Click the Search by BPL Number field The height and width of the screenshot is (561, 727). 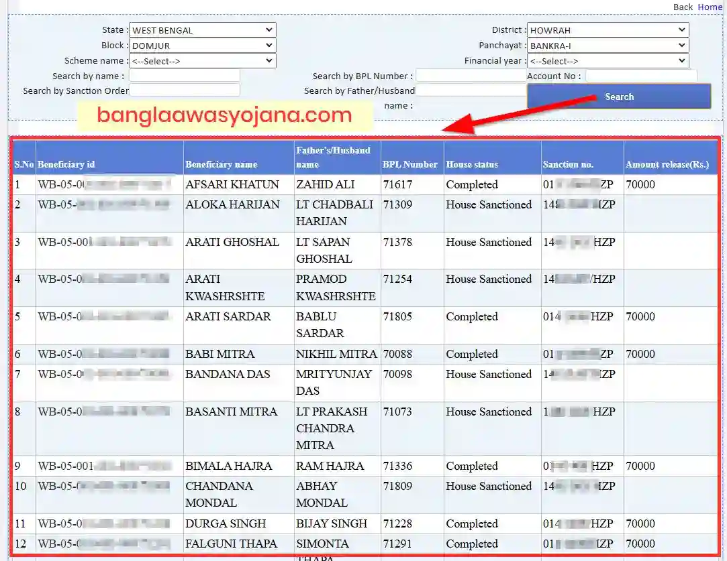(470, 75)
